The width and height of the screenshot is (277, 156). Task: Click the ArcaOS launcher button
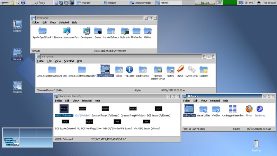pyautogui.click(x=5, y=3)
